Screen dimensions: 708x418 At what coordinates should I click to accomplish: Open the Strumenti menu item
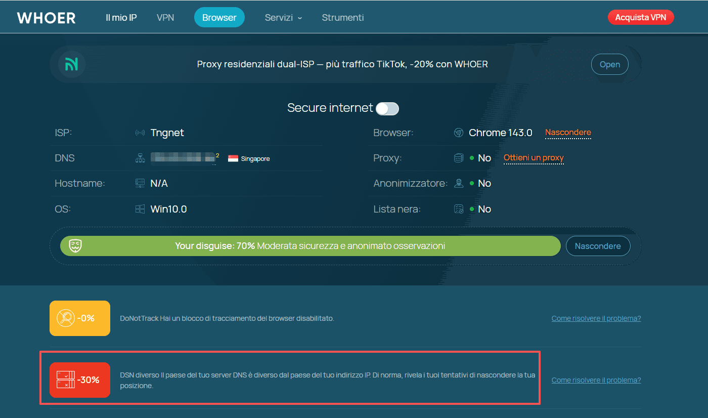click(x=343, y=18)
